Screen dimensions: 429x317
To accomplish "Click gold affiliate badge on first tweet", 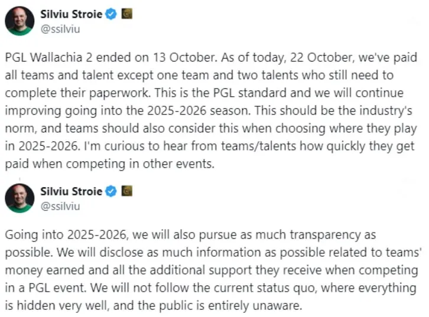I will 126,14.
